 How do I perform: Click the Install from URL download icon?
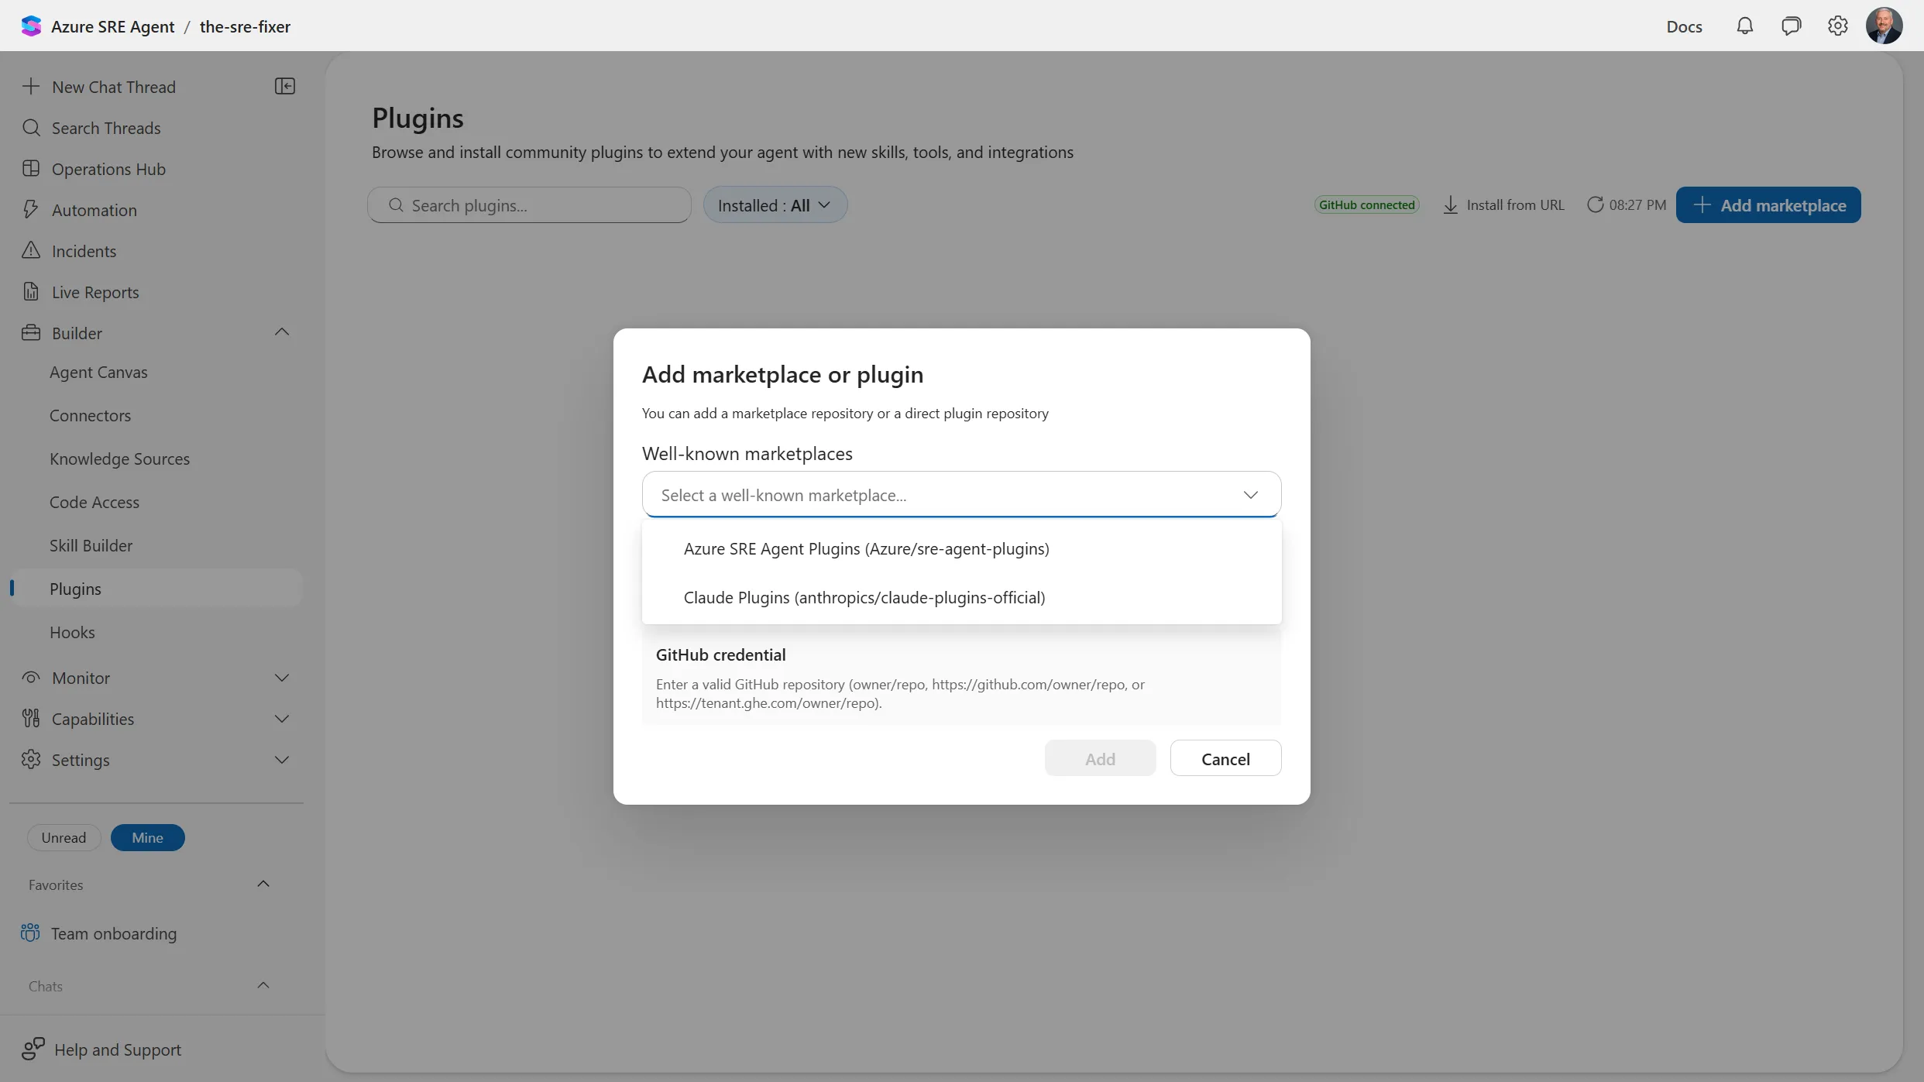tap(1451, 205)
